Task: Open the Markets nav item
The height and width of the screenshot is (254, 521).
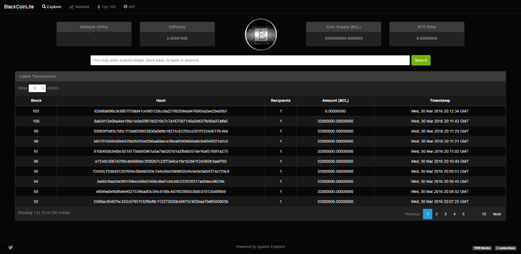Action: tap(79, 7)
